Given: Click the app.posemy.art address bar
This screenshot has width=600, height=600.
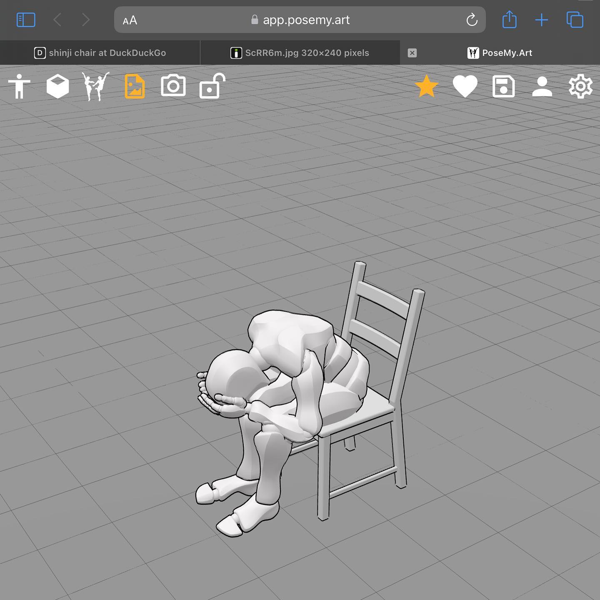Looking at the screenshot, I should pyautogui.click(x=300, y=20).
